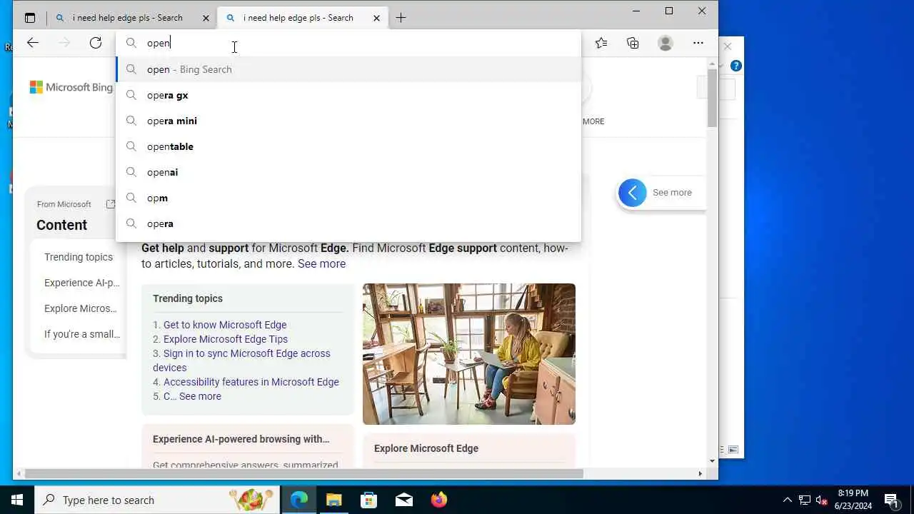Open 'Explore Microsoft Edge' card heading
Viewport: 914px width, 514px height.
click(426, 448)
